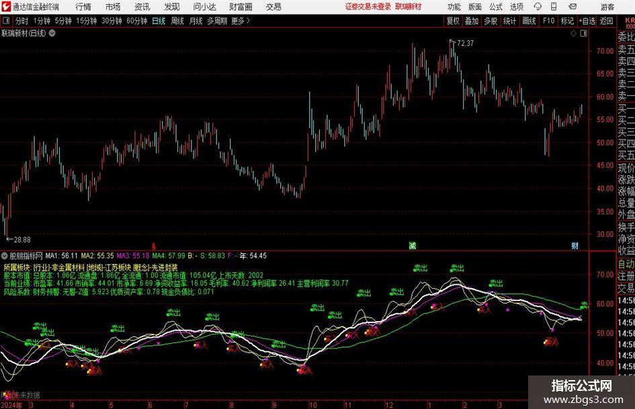Viewport: 635px width, 409px height.
Task: Click the 标记 toolbar button
Action: (x=567, y=21)
